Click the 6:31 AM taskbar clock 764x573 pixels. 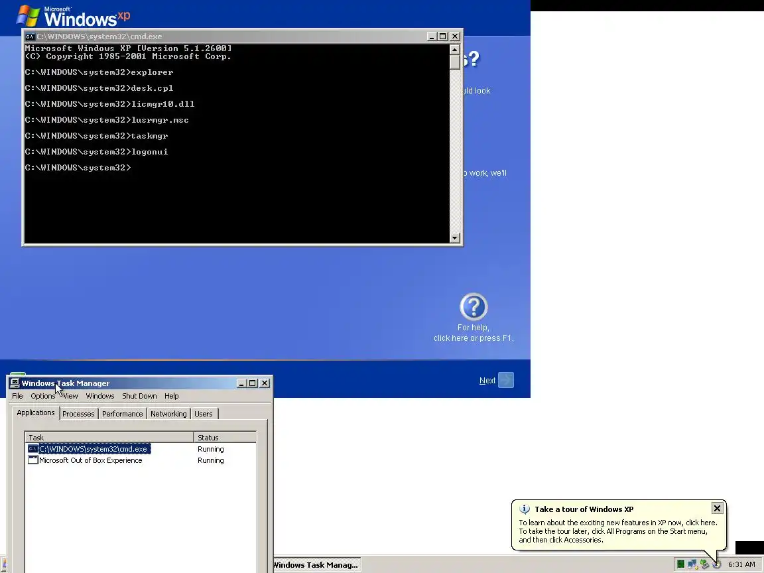(x=741, y=564)
